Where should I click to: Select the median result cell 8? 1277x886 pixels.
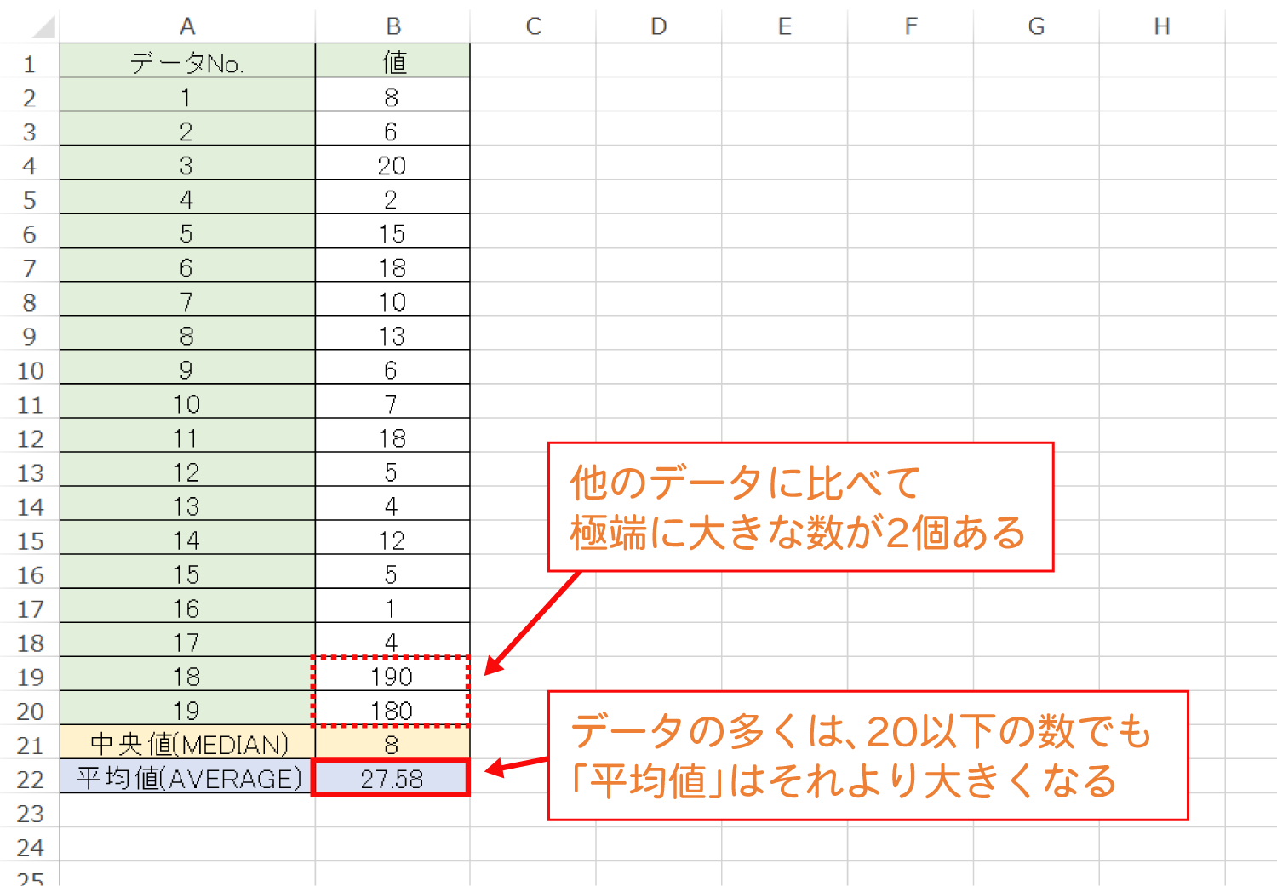click(392, 742)
